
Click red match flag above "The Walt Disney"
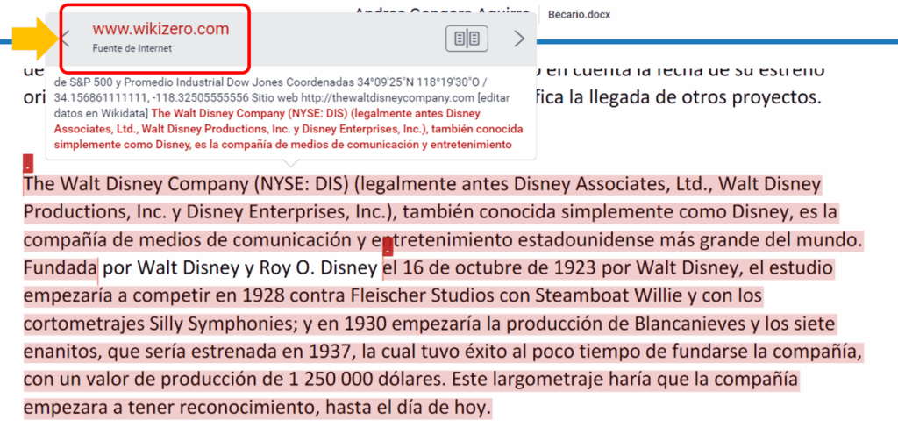tap(28, 164)
